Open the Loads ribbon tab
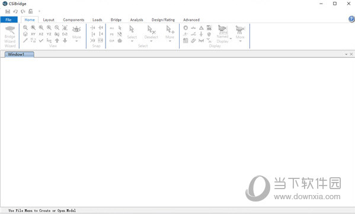The height and width of the screenshot is (214, 355). pyautogui.click(x=97, y=20)
